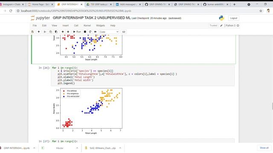The height and width of the screenshot is (153, 273).
Task: Open the Insert menu
Action: click(x=65, y=25)
